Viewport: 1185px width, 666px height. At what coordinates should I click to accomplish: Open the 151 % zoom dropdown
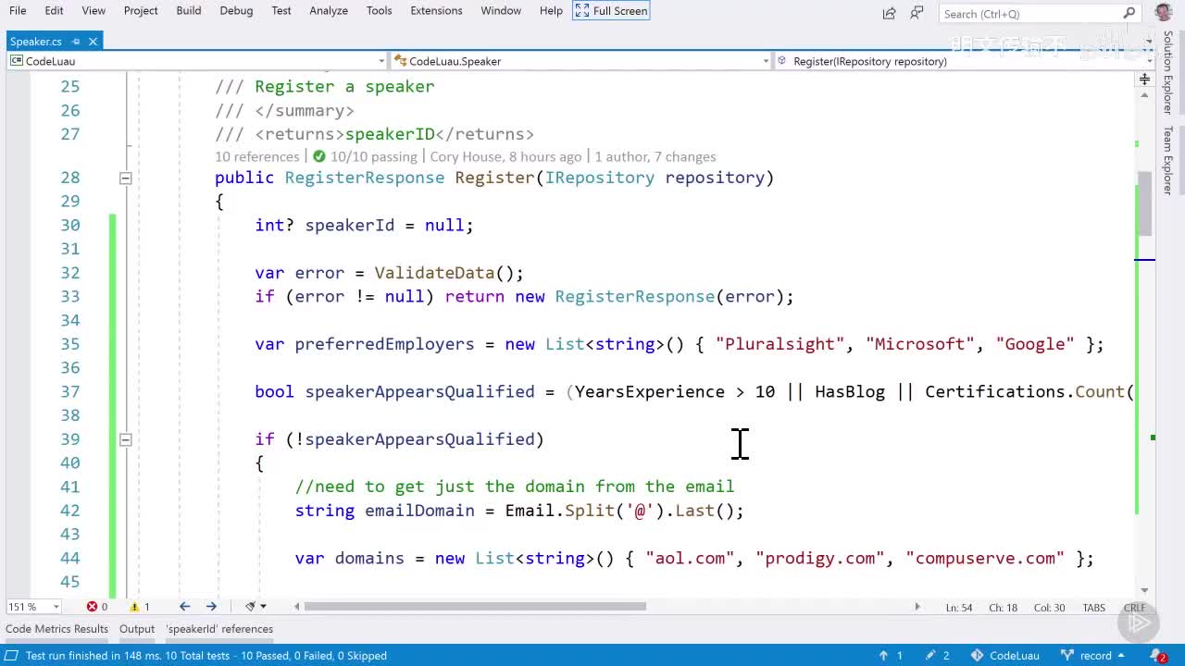click(33, 607)
